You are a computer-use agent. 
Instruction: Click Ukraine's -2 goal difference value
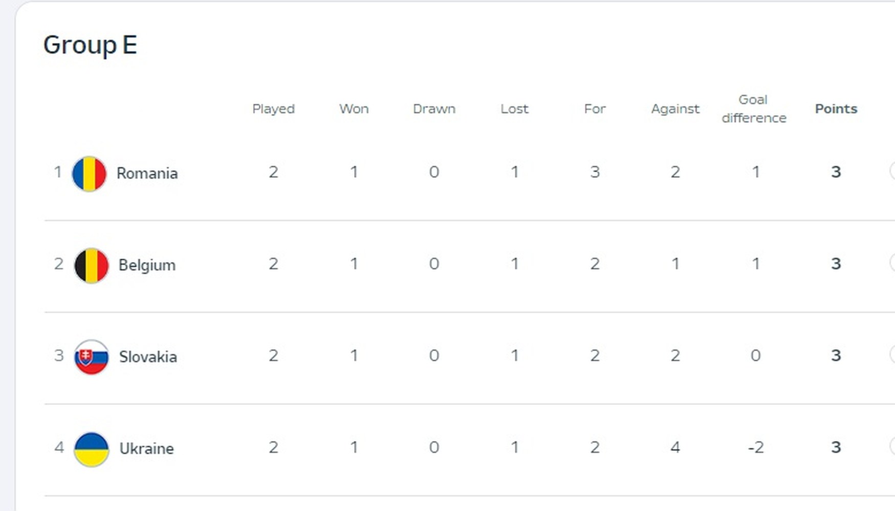pos(756,448)
